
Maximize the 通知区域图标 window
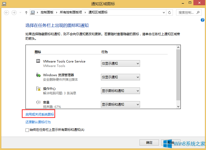190,3
